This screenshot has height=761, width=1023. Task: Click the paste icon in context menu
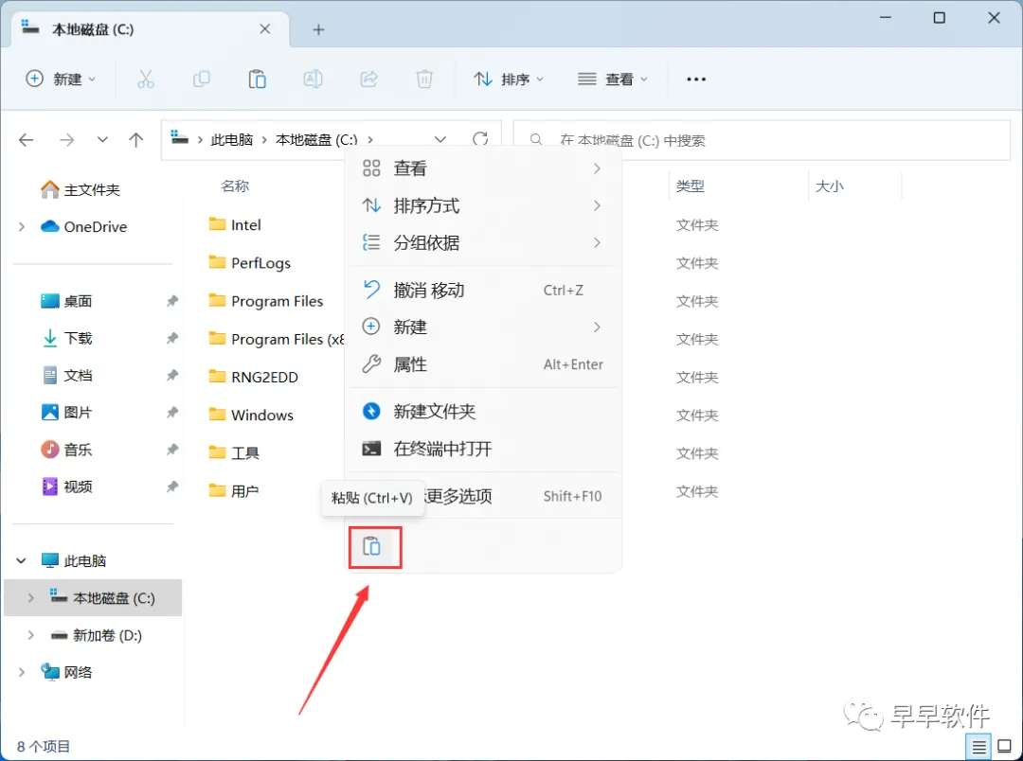372,546
